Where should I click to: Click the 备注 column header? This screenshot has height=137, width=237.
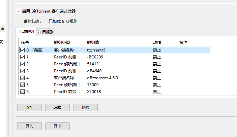(193, 43)
